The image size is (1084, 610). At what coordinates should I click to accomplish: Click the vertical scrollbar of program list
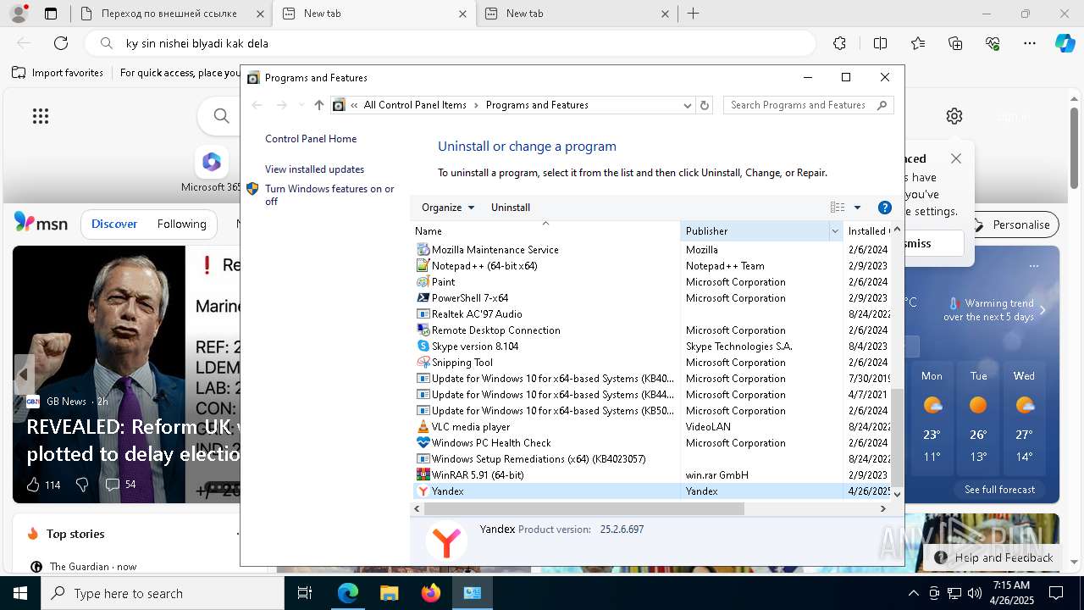897,438
